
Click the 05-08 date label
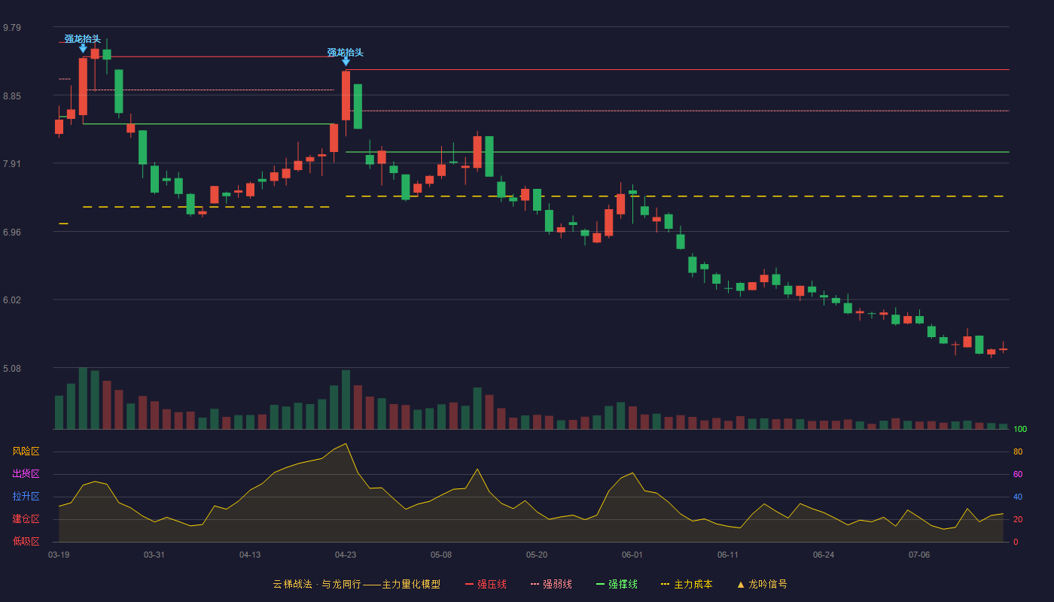[441, 555]
